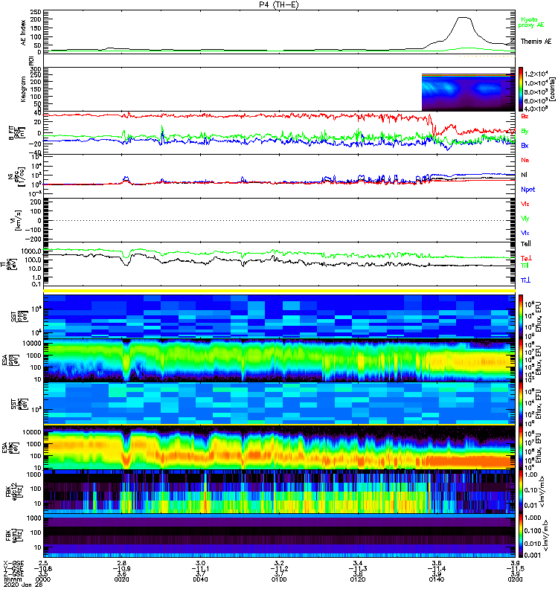Click the SST electron Eflux color bar

click(521, 404)
